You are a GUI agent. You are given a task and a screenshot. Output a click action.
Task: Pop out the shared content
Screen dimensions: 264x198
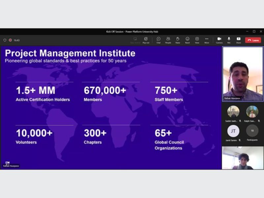click(146, 40)
